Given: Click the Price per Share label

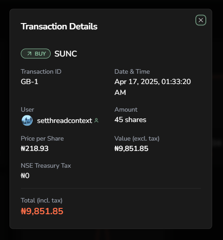Looking at the screenshot, I should coord(42,138).
